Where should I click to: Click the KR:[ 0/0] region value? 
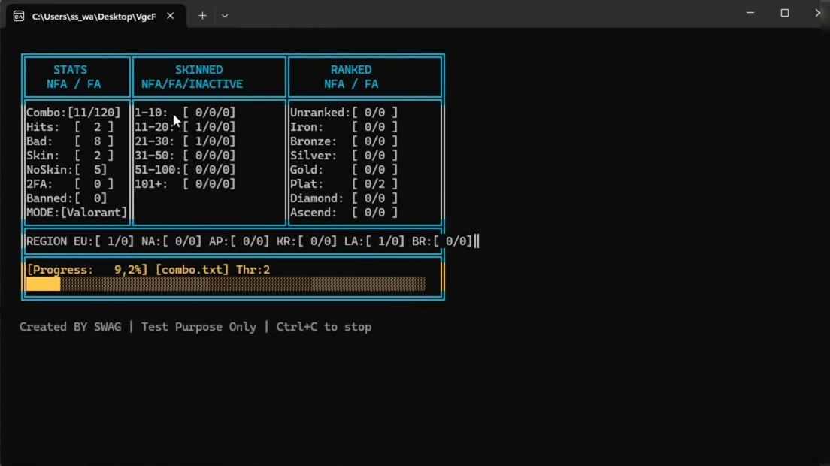pyautogui.click(x=307, y=241)
